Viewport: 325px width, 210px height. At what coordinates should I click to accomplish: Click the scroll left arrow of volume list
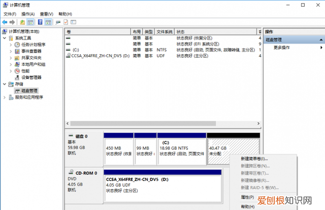[68, 123]
